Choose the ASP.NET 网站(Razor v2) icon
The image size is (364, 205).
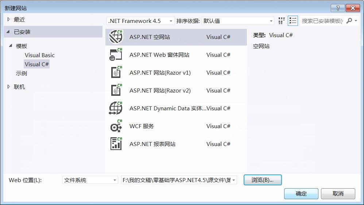coord(116,90)
